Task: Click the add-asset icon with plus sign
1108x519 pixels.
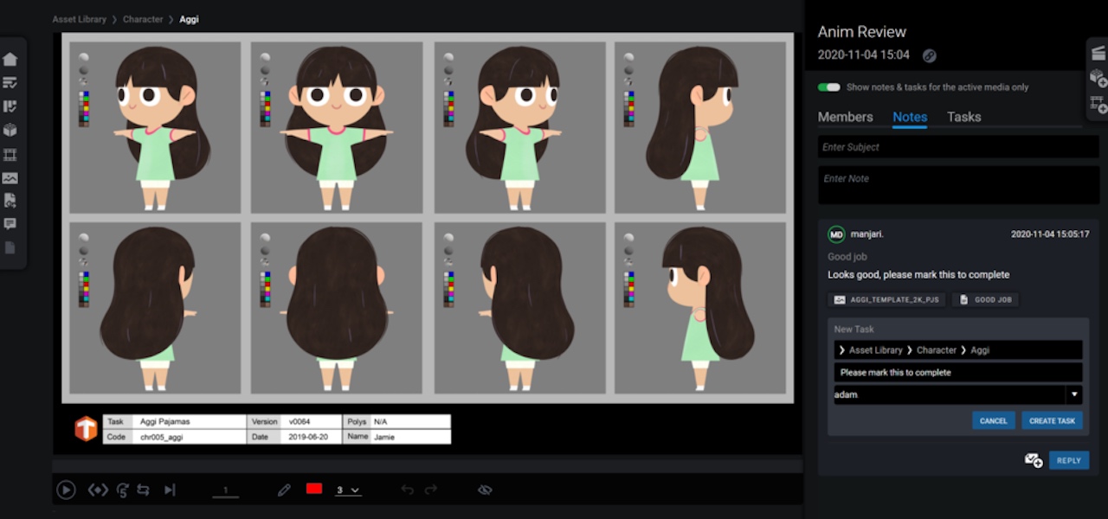Action: tap(1097, 78)
